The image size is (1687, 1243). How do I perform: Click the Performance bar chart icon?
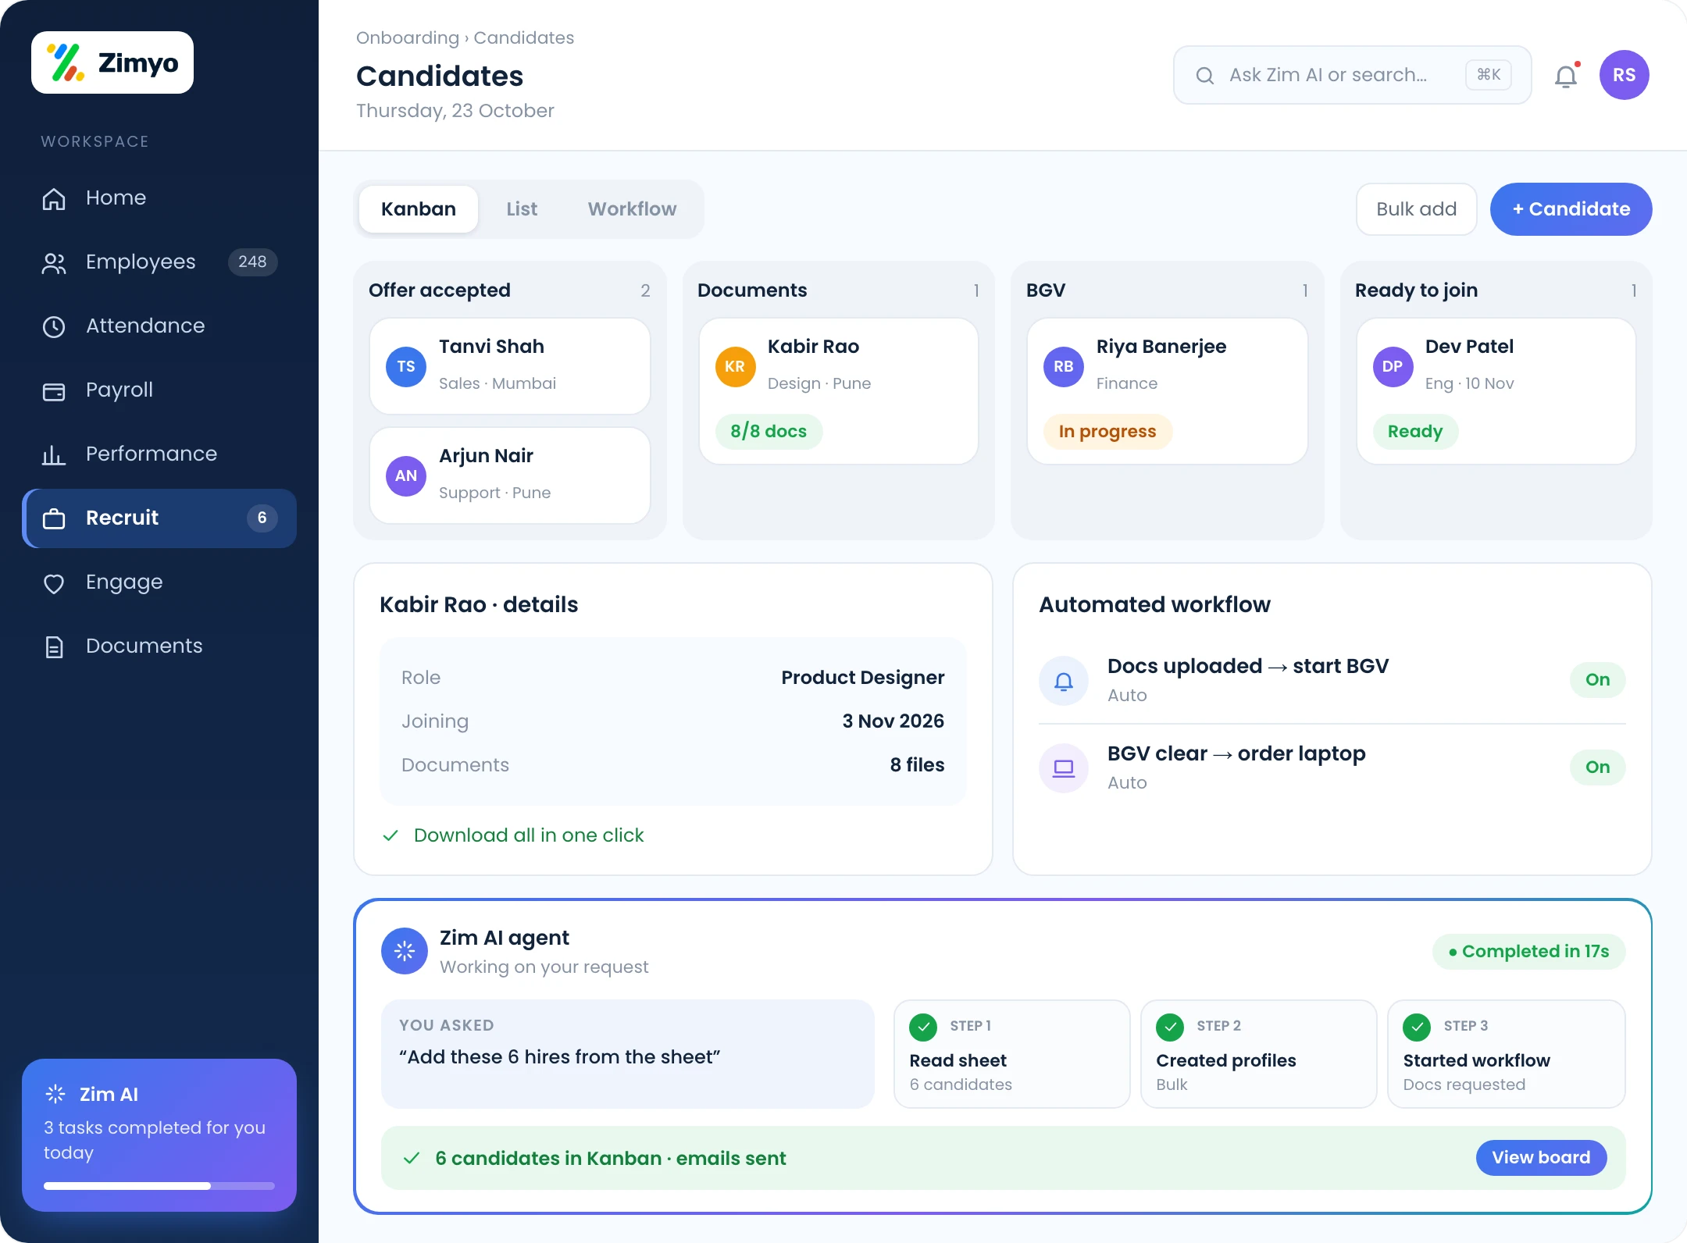tap(54, 454)
